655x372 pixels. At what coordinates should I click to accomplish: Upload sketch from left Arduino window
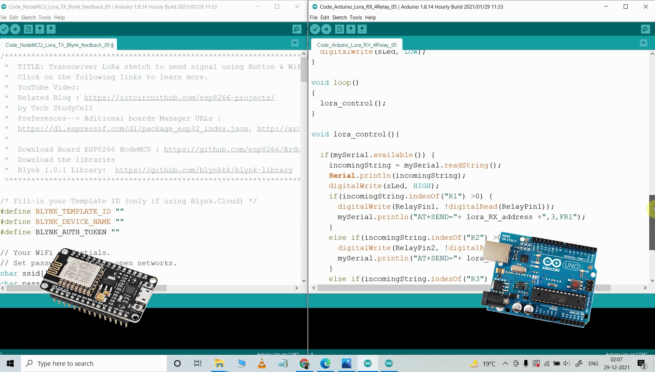coord(16,29)
